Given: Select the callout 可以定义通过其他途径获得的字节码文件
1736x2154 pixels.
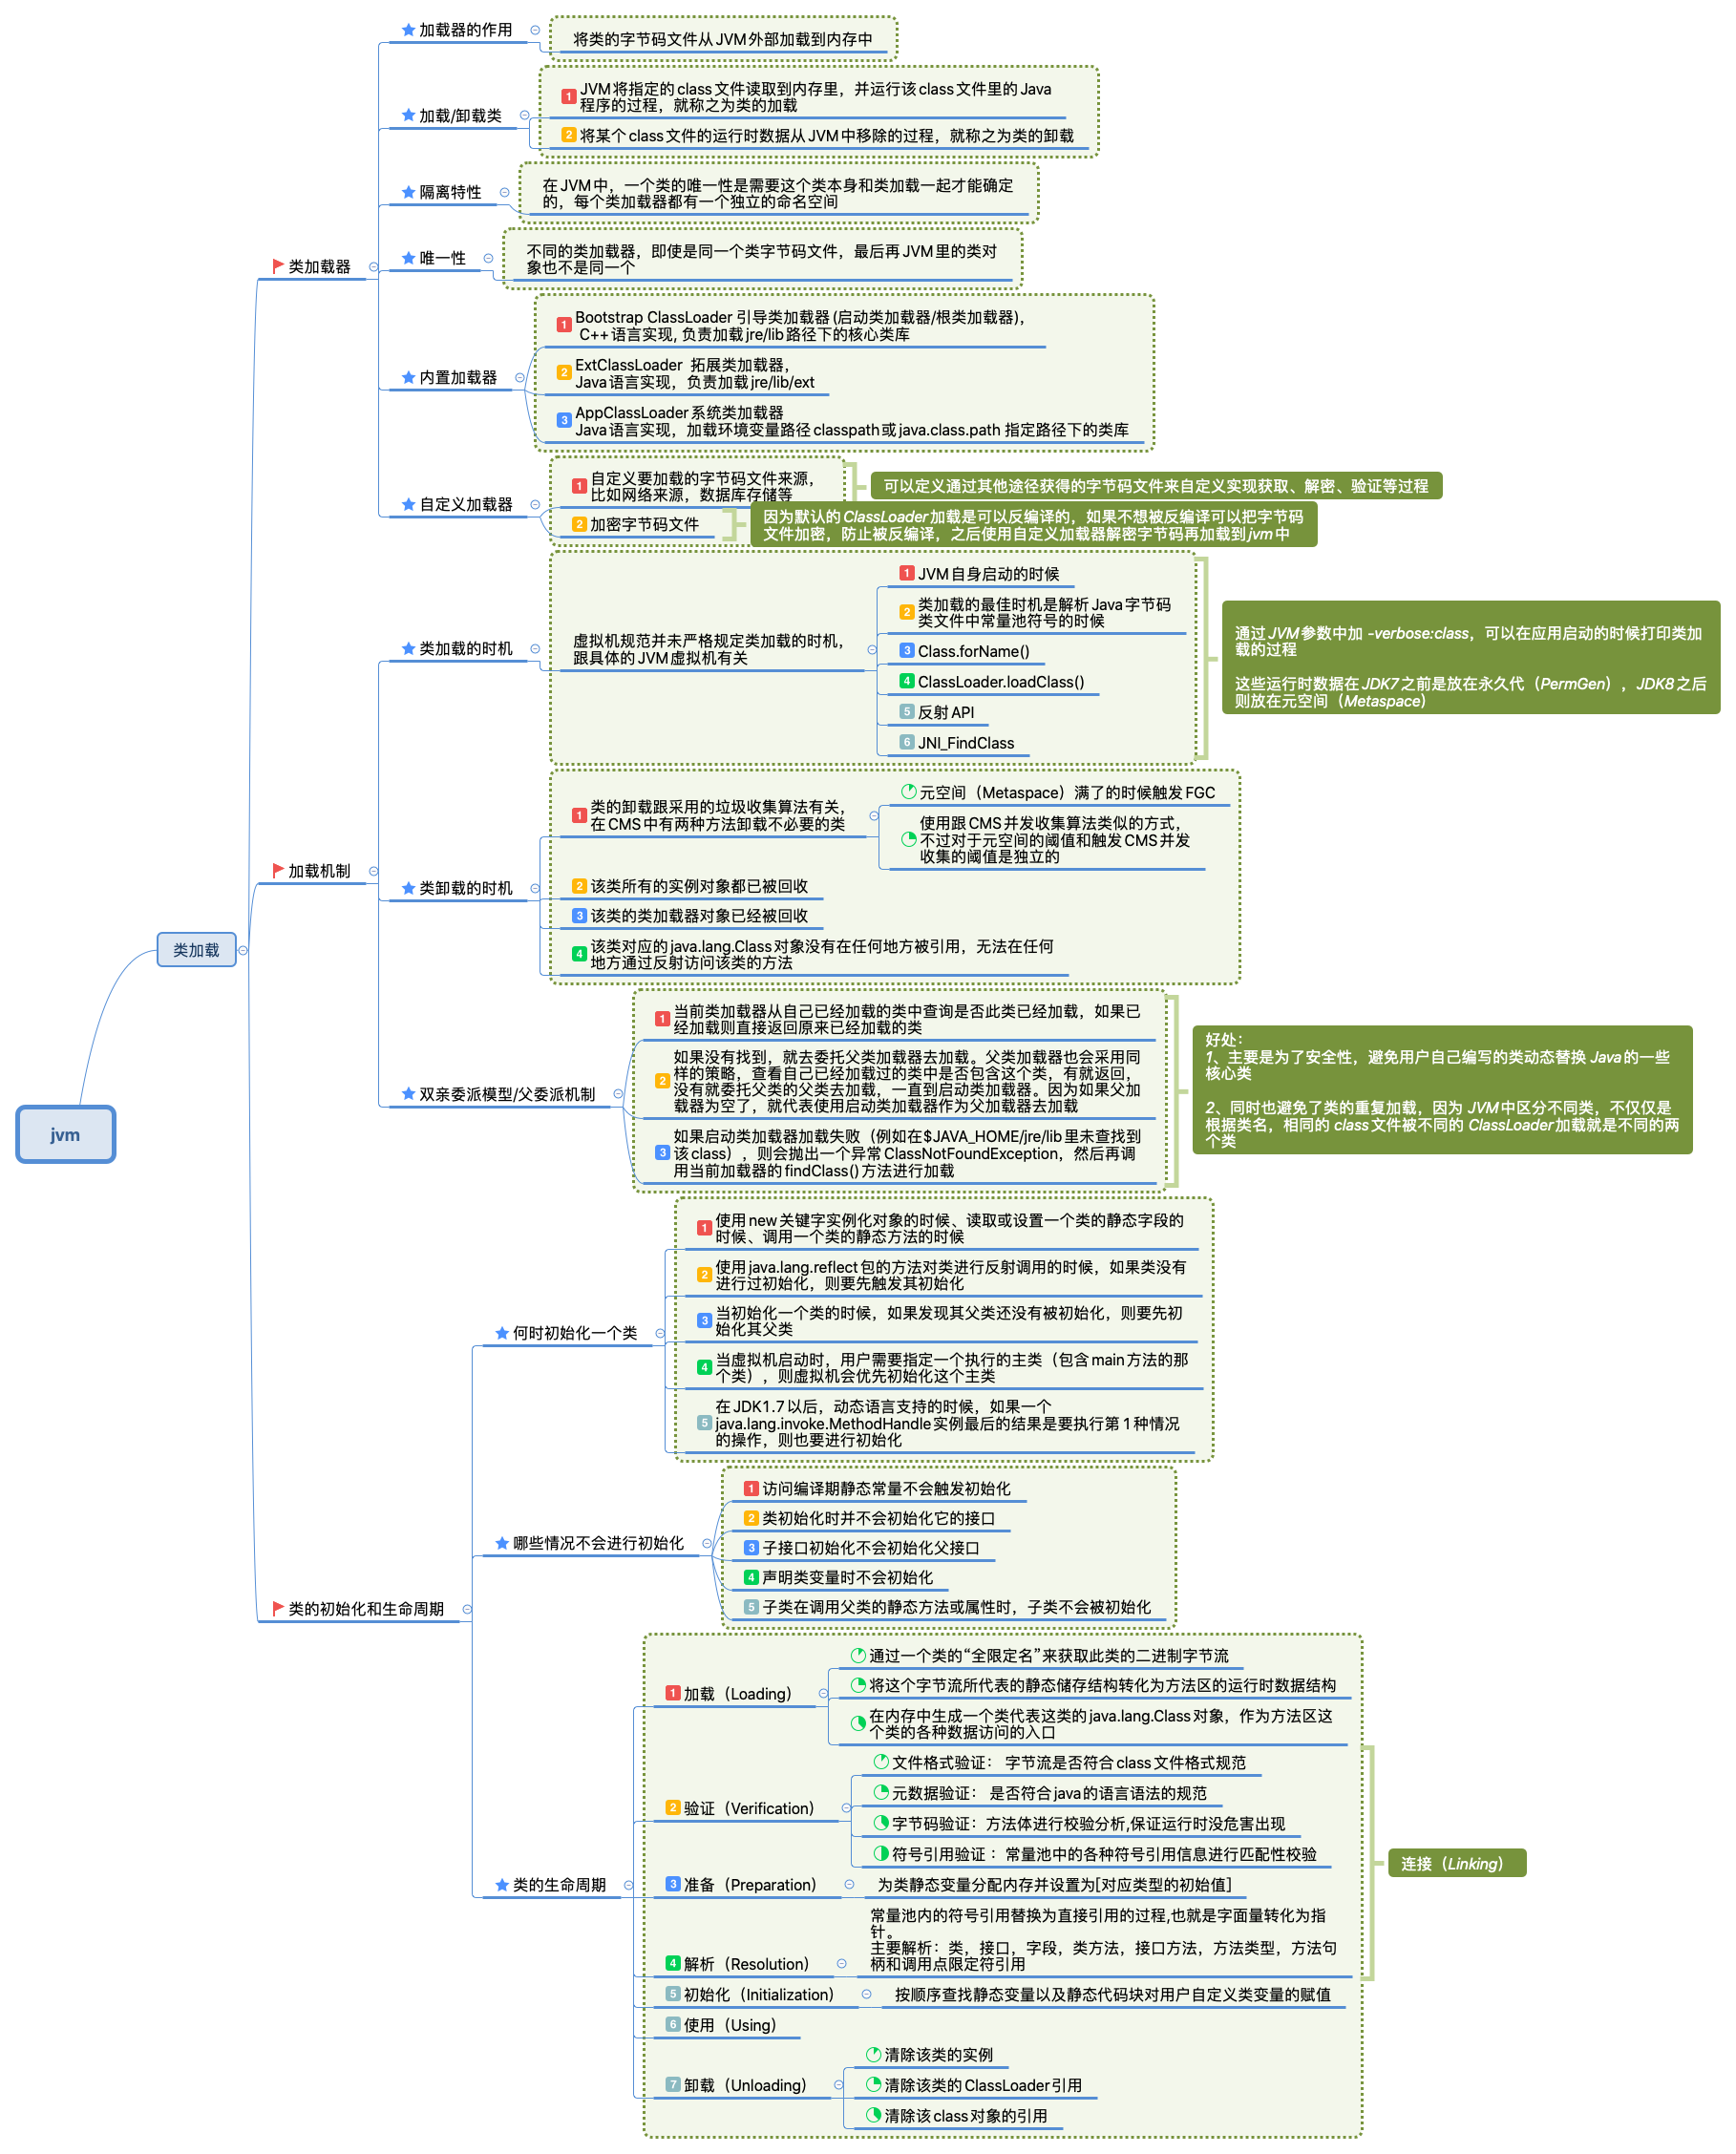Looking at the screenshot, I should pos(1156,486).
